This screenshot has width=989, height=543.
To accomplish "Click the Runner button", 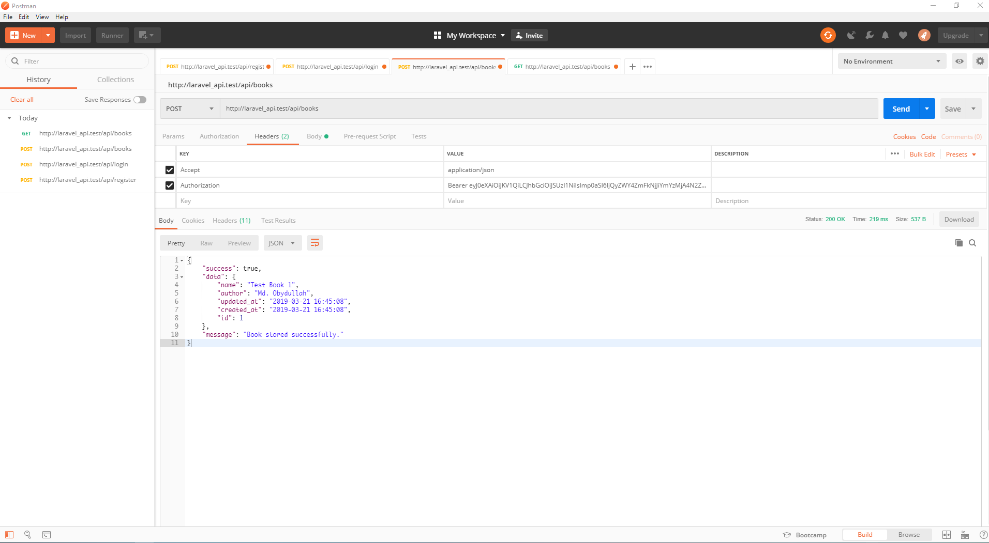I will 112,35.
